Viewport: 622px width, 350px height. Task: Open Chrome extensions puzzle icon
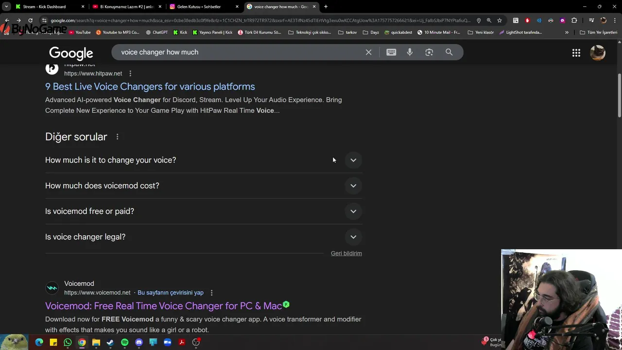(574, 20)
